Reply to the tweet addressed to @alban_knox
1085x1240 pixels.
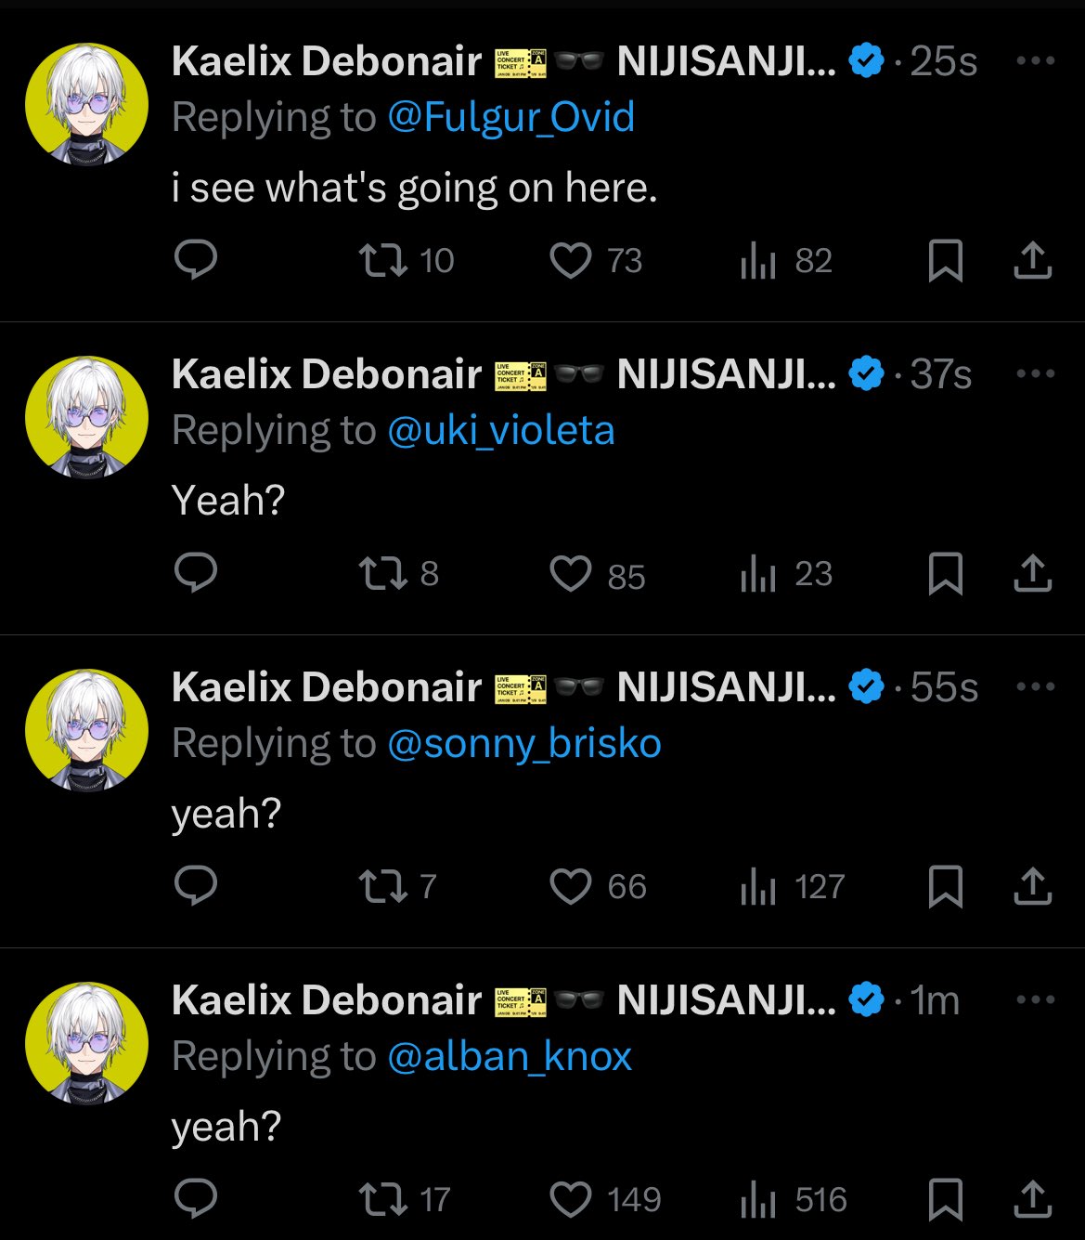(x=196, y=1199)
